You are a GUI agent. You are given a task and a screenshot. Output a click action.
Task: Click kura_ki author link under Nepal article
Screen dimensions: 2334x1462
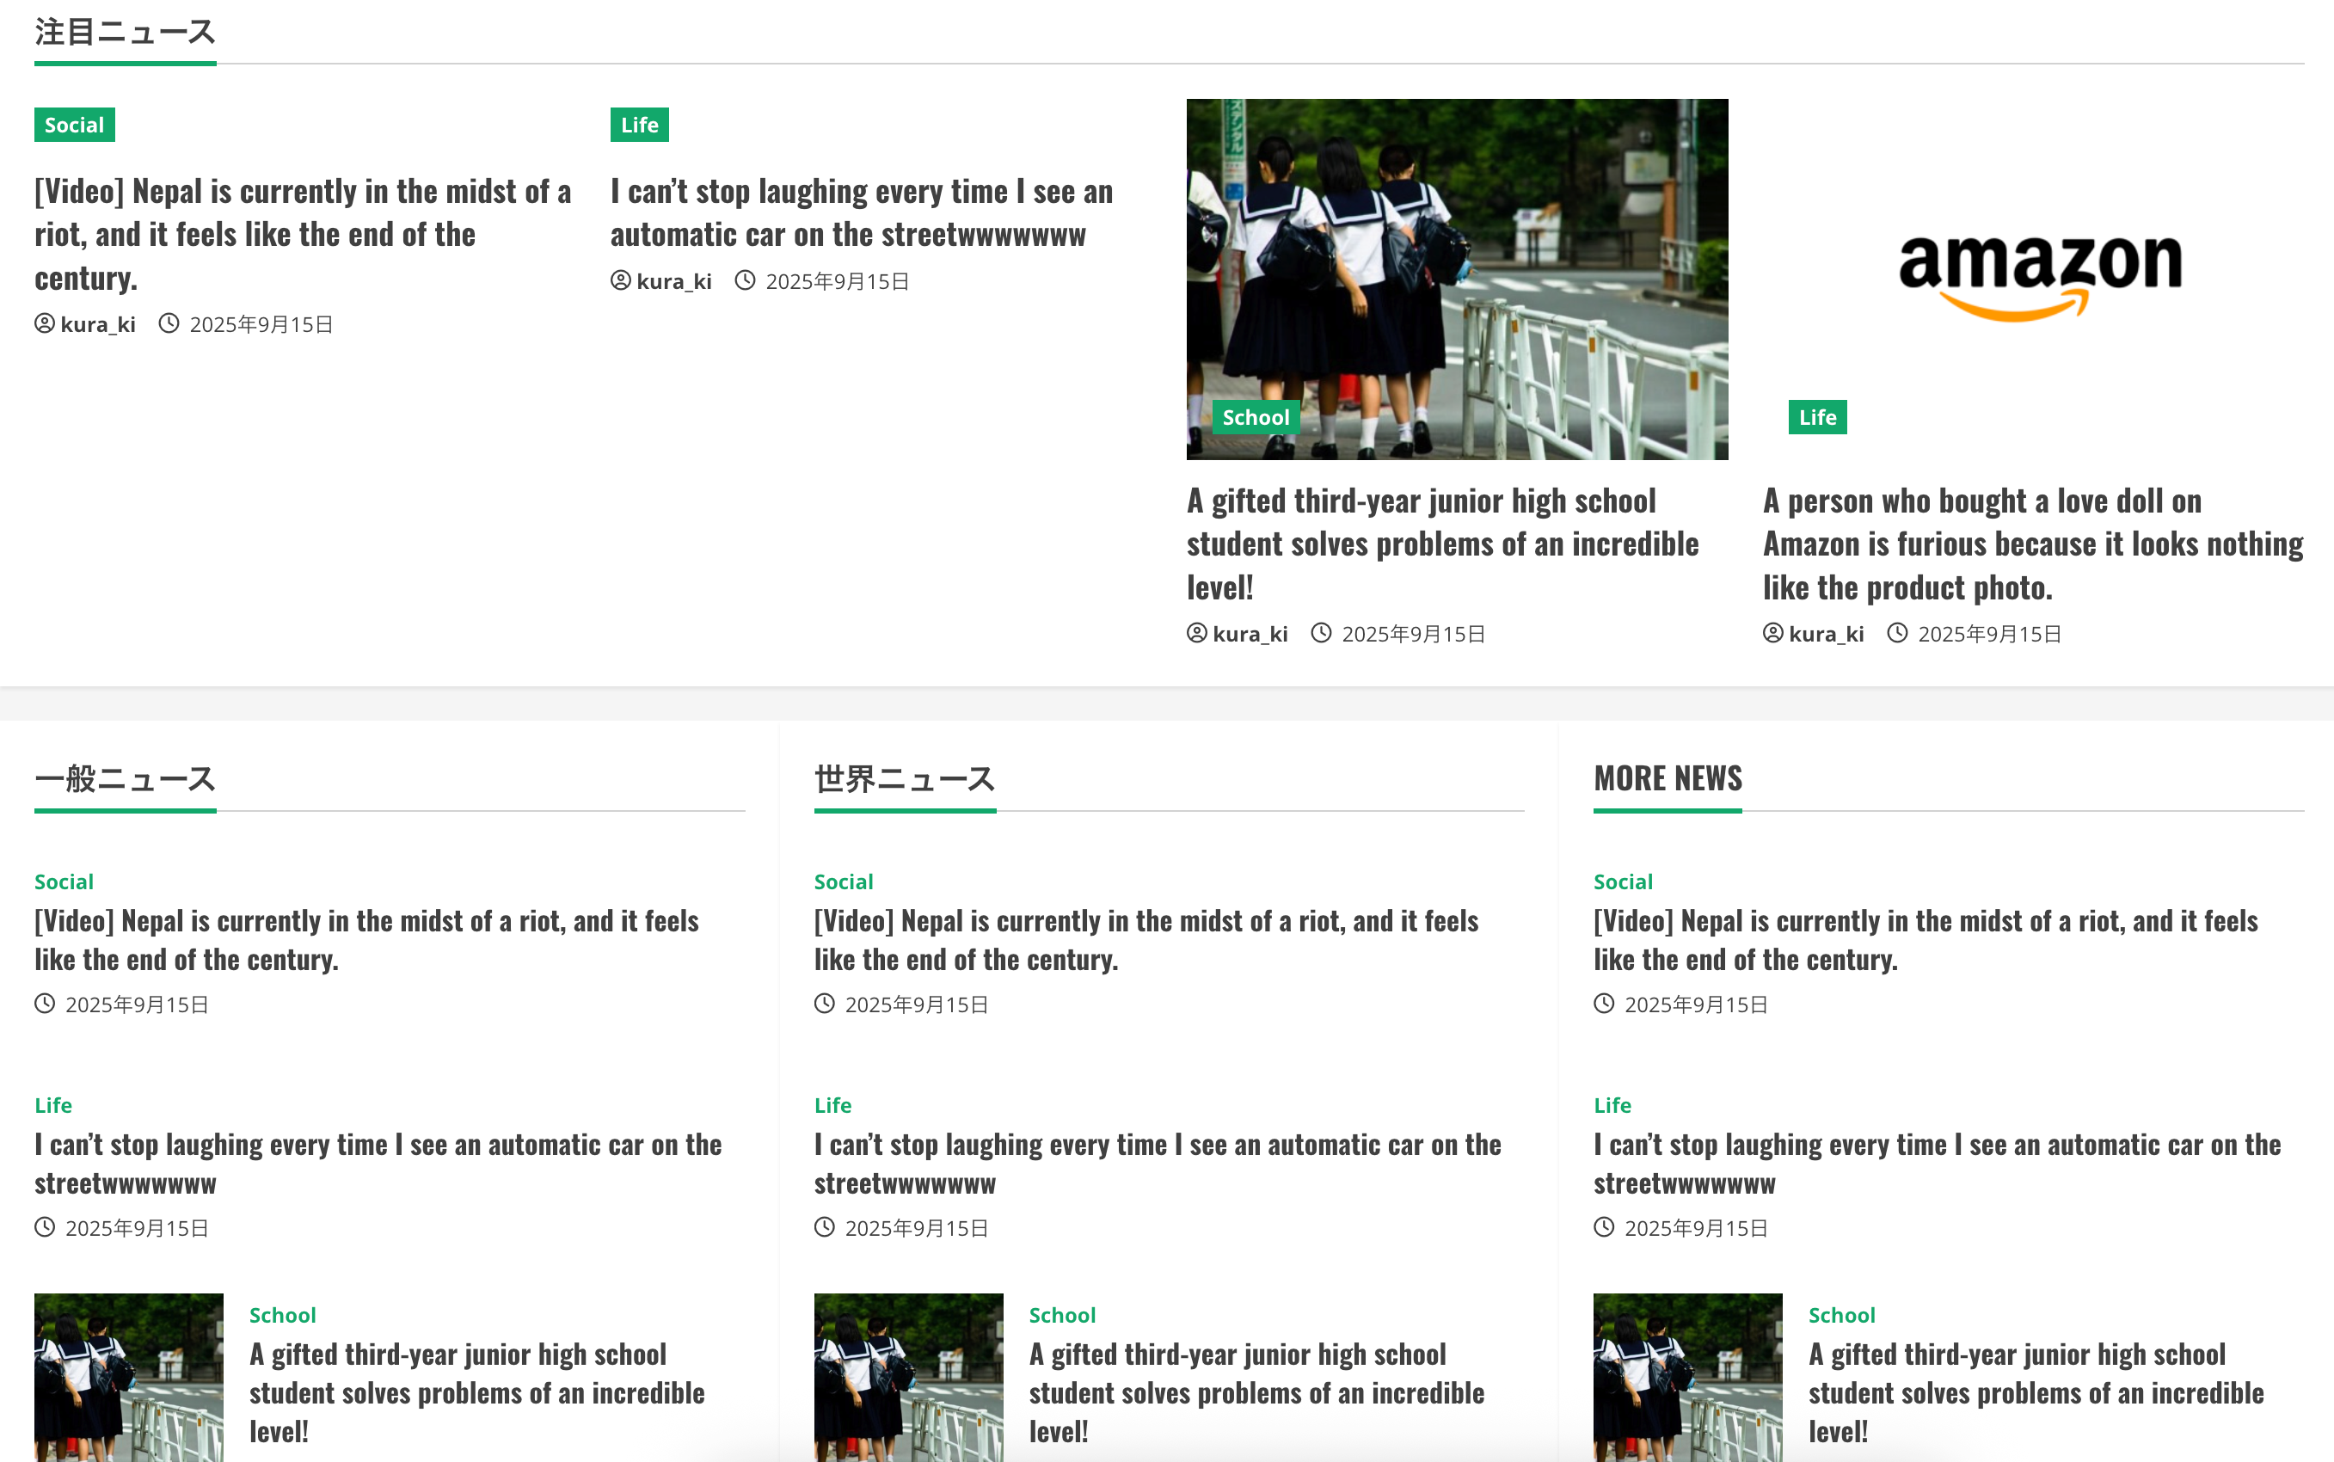pos(96,325)
